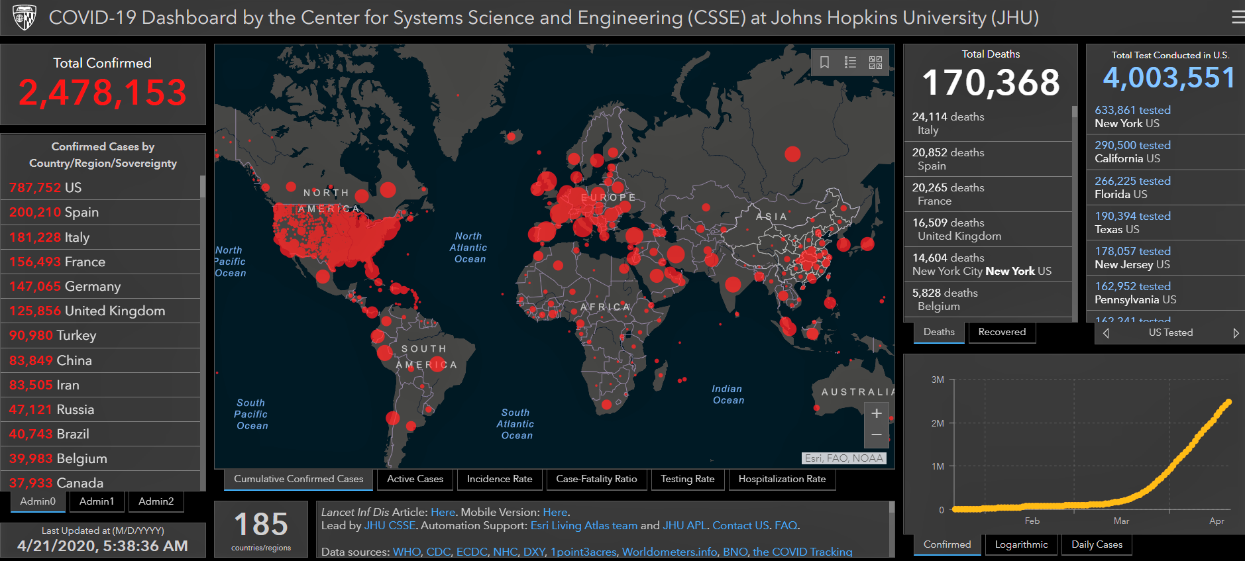Open the ECDC data source link
This screenshot has width=1245, height=561.
[x=471, y=552]
